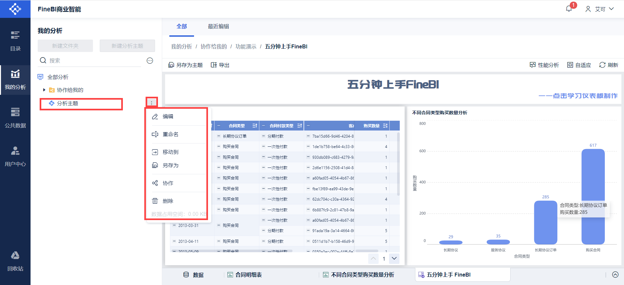Click the 功能演示 breadcrumb link
The height and width of the screenshot is (285, 624).
point(246,46)
